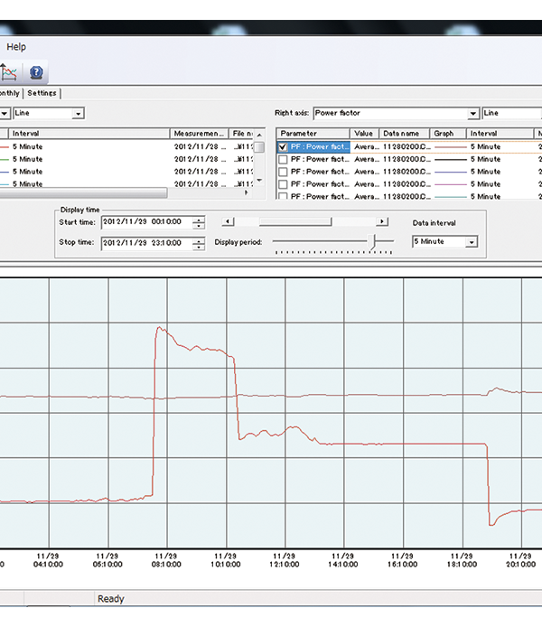Decrease the Start time with down spinner
Viewport: 542px width, 627px height.
[x=199, y=226]
